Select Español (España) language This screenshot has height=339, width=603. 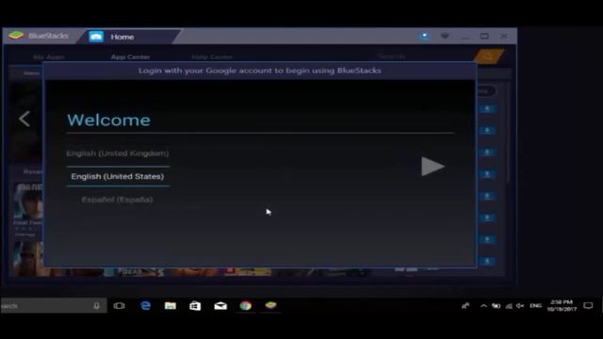click(x=117, y=200)
